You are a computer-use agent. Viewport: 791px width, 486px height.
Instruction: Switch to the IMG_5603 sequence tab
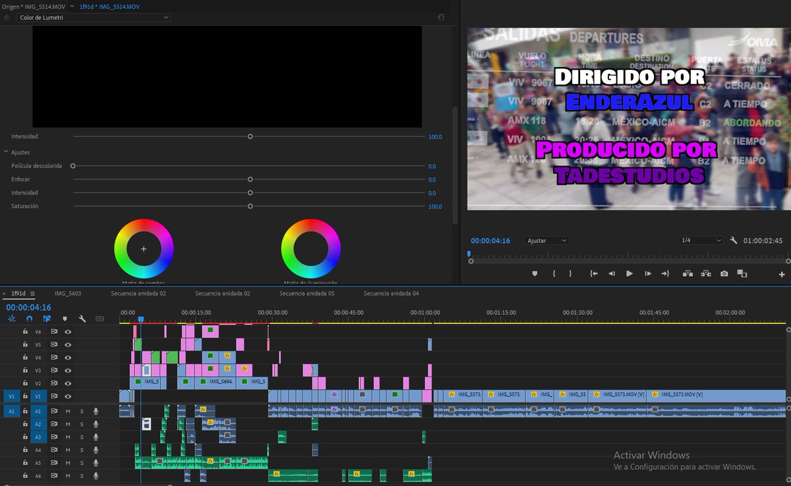[x=68, y=293]
